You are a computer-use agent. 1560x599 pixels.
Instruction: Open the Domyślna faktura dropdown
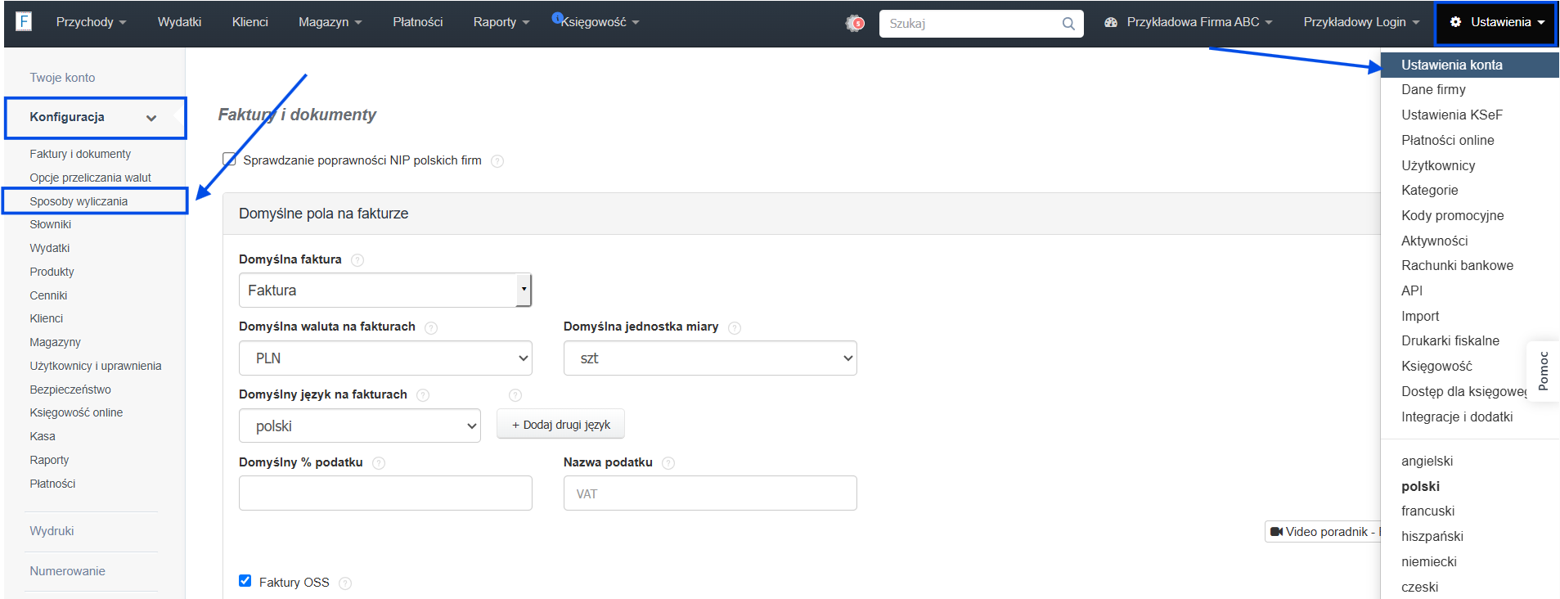click(x=385, y=290)
